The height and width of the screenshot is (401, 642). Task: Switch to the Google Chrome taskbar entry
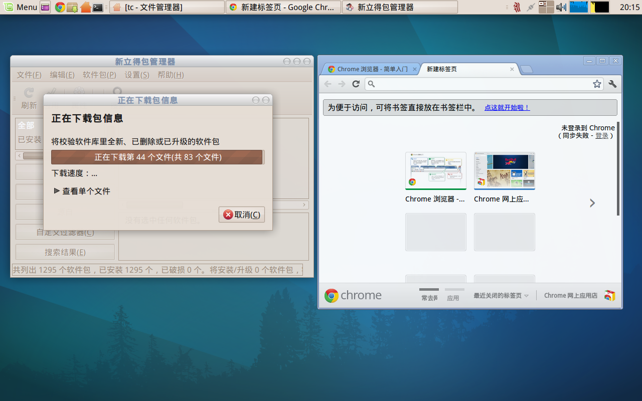point(283,7)
